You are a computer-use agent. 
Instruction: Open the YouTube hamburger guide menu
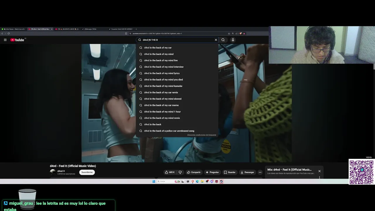click(x=5, y=40)
